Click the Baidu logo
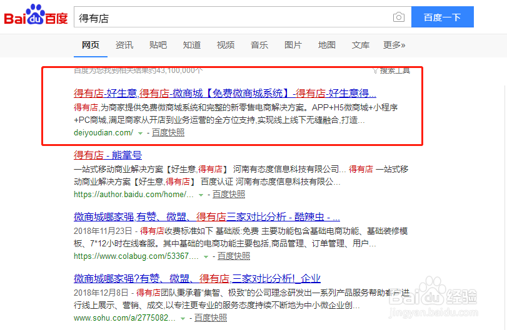 pos(36,15)
